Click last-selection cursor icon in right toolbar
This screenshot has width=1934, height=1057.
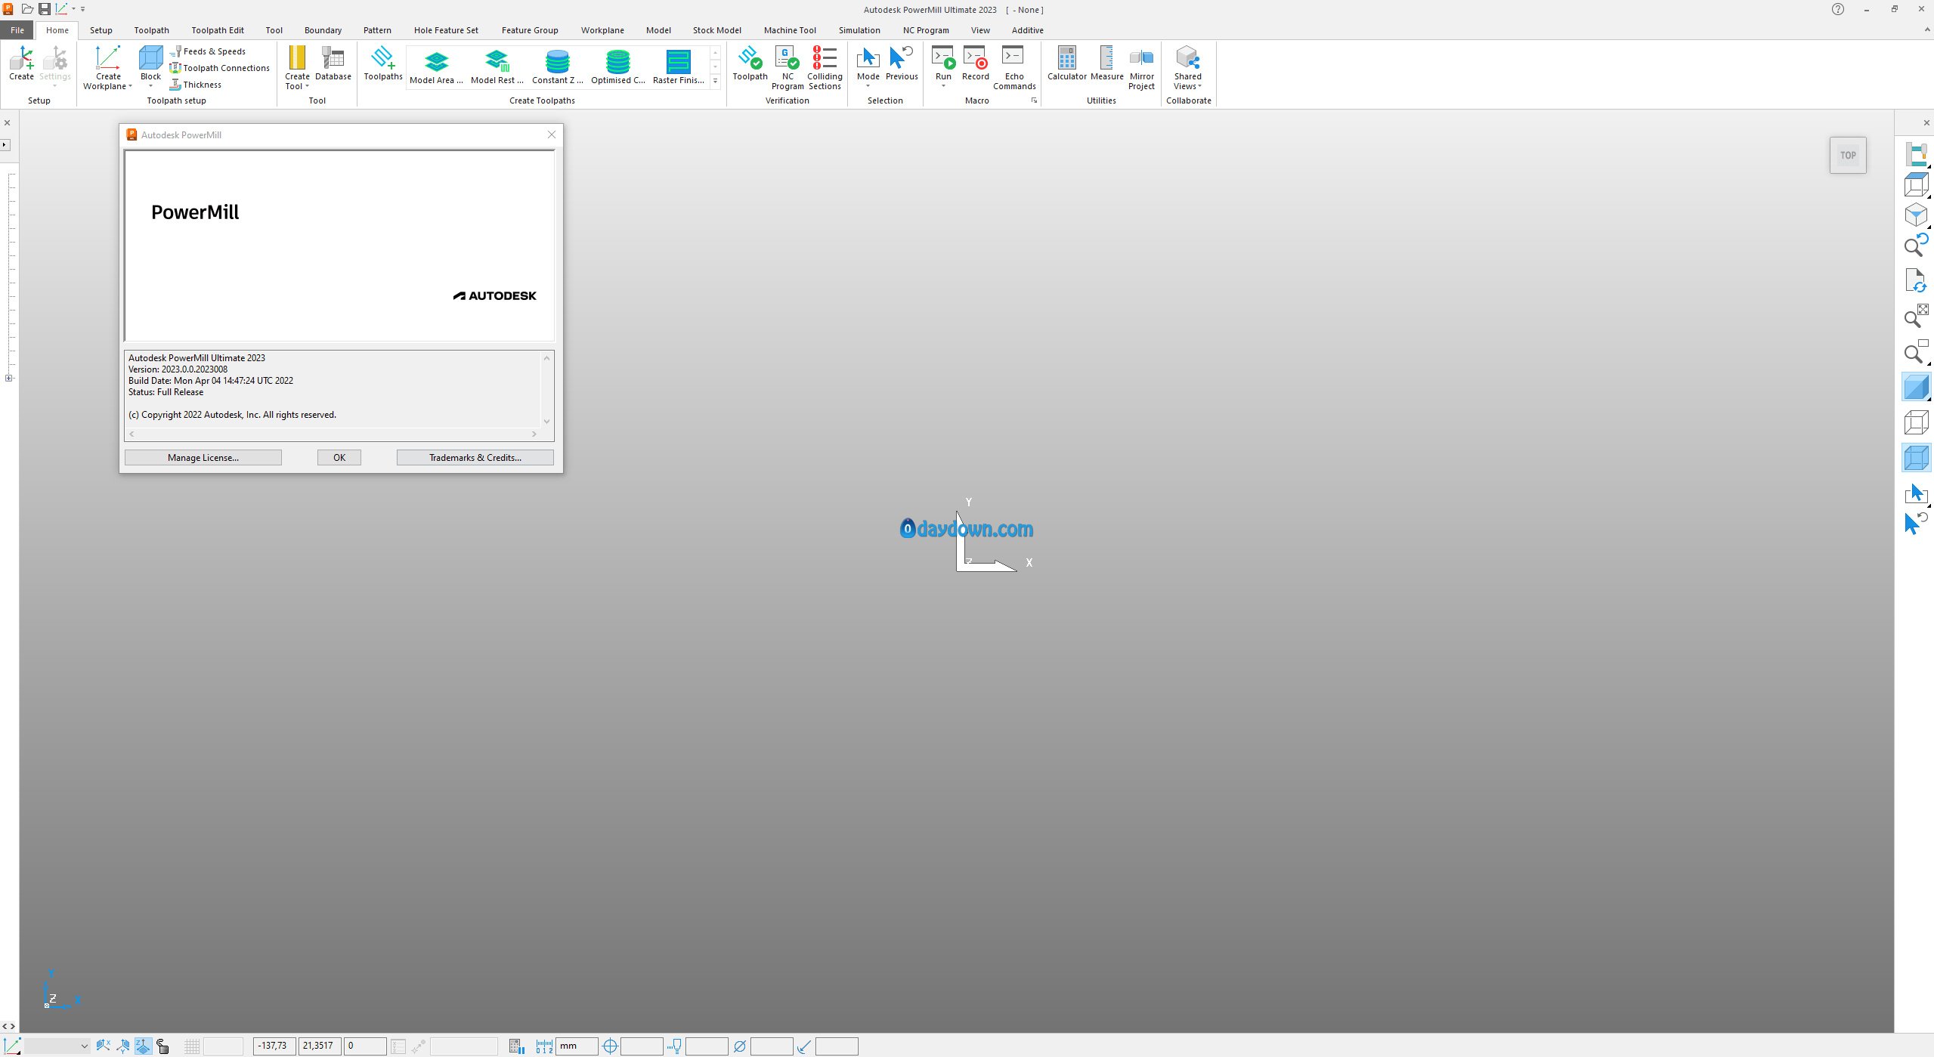[1916, 522]
